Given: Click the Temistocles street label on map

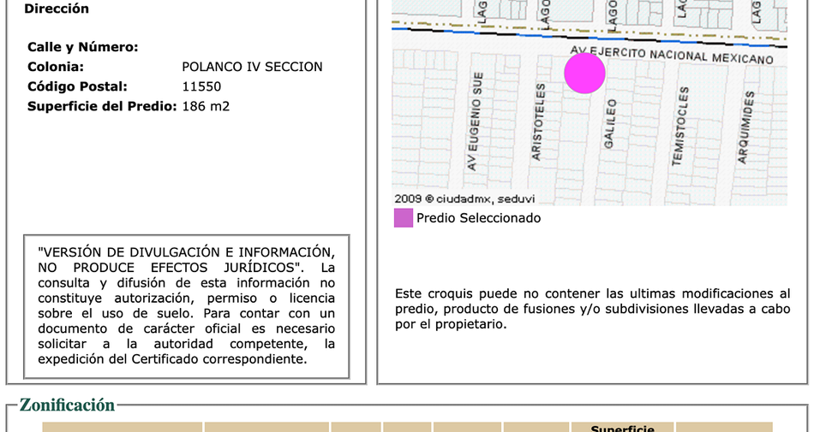Looking at the screenshot, I should pos(680,127).
